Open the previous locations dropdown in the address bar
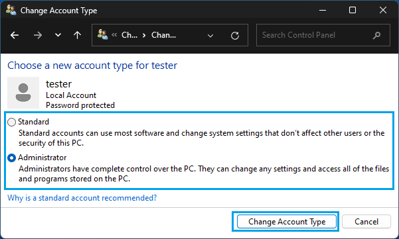399x239 pixels. click(x=210, y=36)
